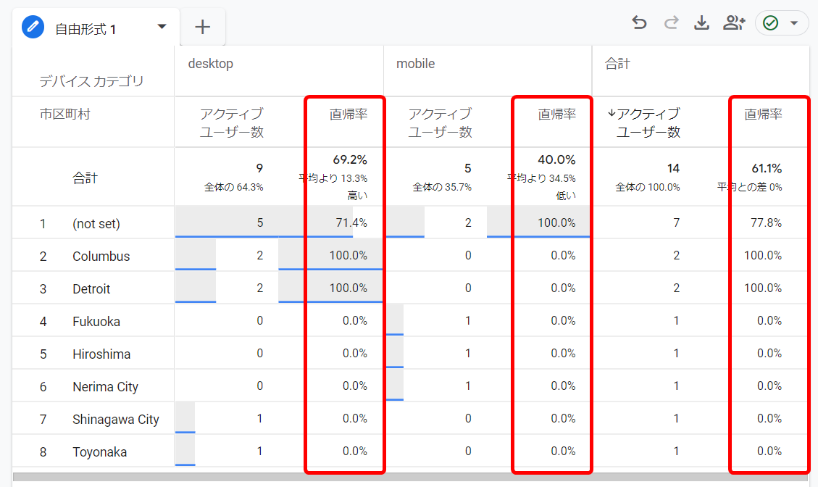Open the 自由形式 1 tab dropdown arrow

click(x=162, y=28)
